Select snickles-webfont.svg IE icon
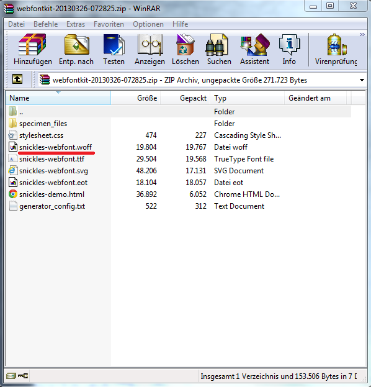The height and width of the screenshot is (387, 371). pos(13,171)
